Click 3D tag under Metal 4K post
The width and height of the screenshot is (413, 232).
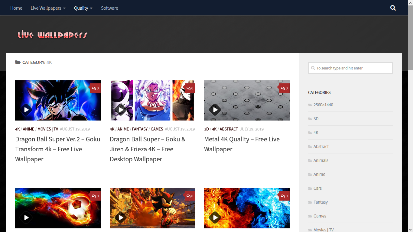(x=207, y=129)
